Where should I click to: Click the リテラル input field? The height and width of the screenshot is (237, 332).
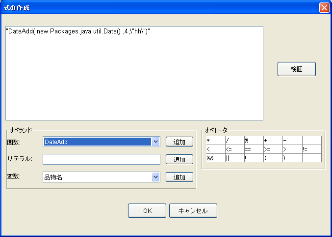point(102,159)
